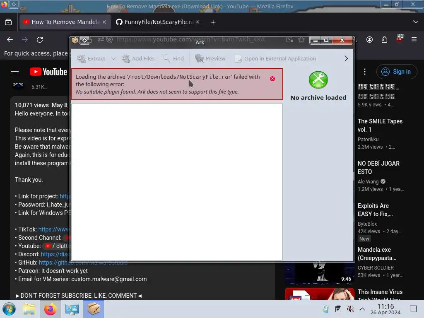
Task: Click the TikTok link in description
Action: pos(53,229)
